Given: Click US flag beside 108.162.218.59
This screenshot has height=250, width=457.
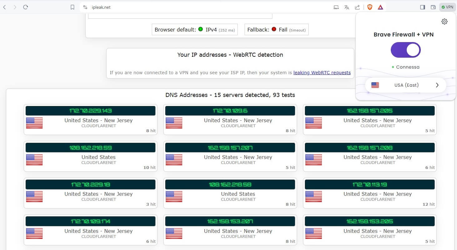Looking at the screenshot, I should (x=34, y=160).
